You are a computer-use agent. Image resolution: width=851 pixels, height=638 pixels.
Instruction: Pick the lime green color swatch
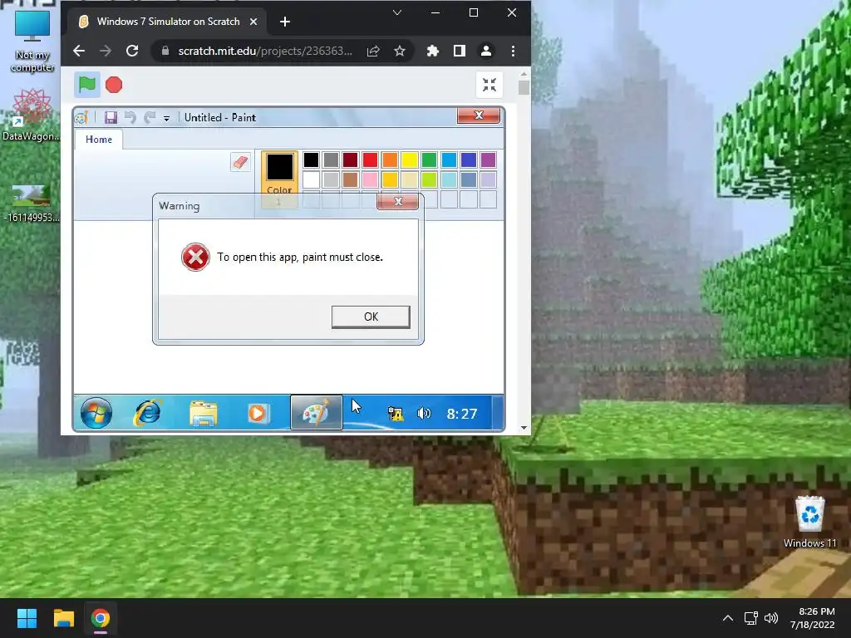(x=429, y=179)
